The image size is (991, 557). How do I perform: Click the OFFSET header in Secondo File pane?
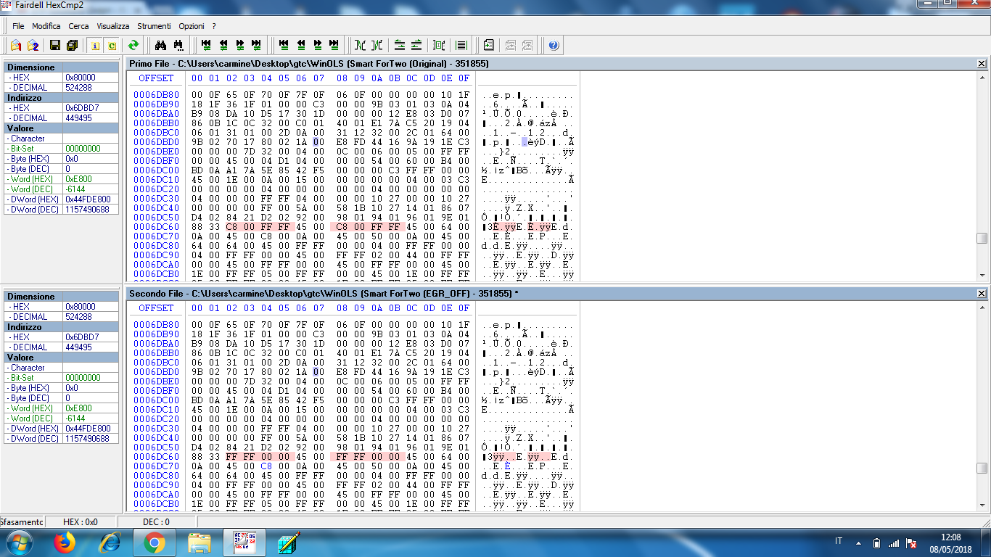156,308
